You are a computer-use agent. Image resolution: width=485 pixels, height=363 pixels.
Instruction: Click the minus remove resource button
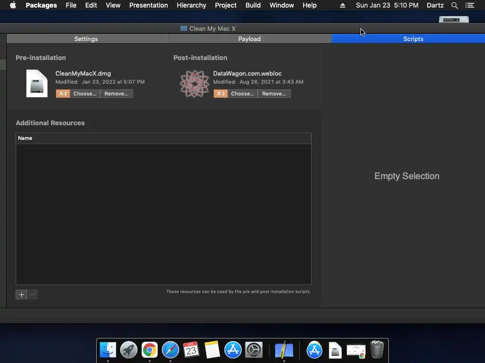click(x=33, y=294)
